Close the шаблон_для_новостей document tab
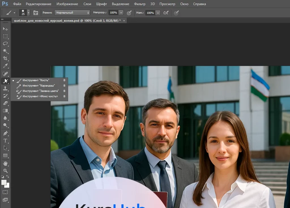Image resolution: width=290 pixels, height=208 pixels. click(x=124, y=21)
